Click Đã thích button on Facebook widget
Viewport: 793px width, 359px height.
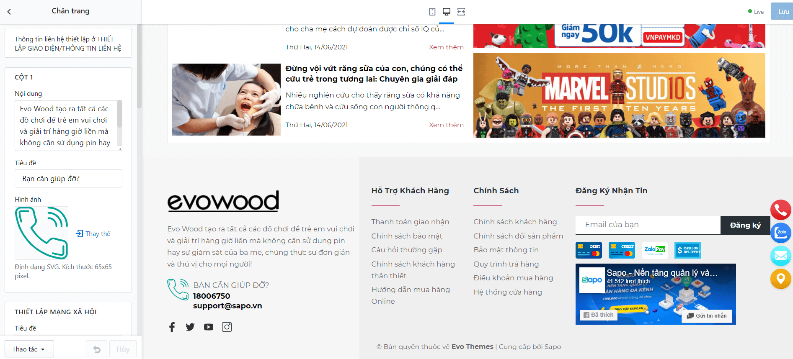[598, 315]
